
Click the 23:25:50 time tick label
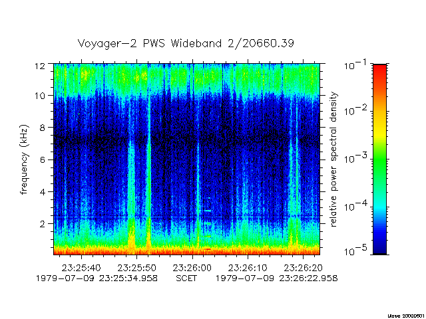(136, 268)
